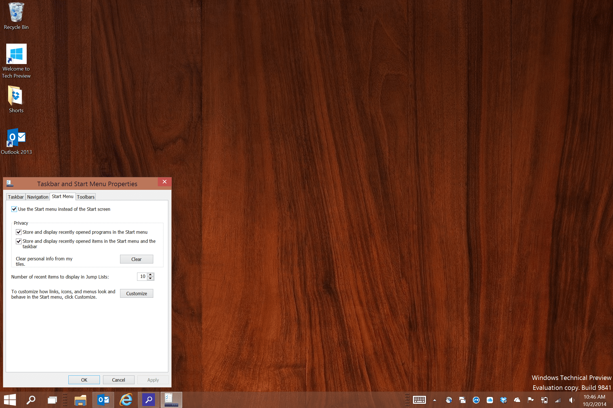Switch to the Taskbar tab
The height and width of the screenshot is (408, 613).
16,197
